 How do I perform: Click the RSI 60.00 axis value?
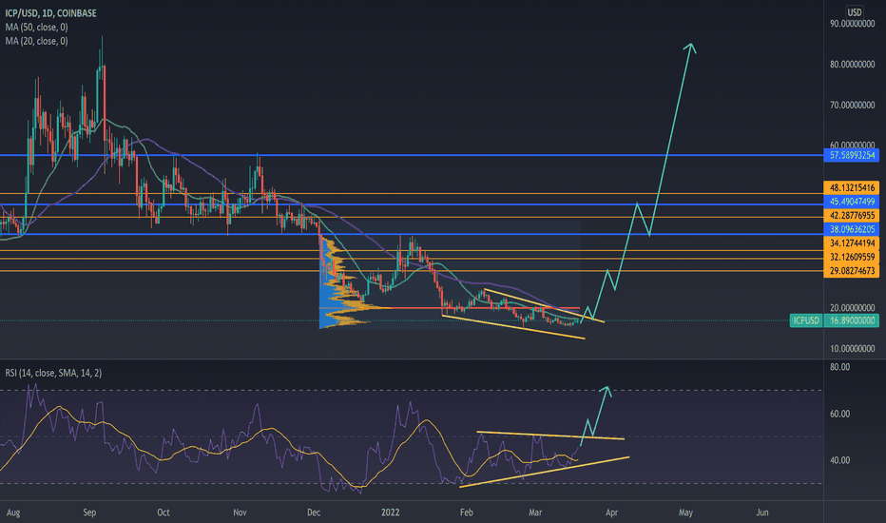point(839,414)
